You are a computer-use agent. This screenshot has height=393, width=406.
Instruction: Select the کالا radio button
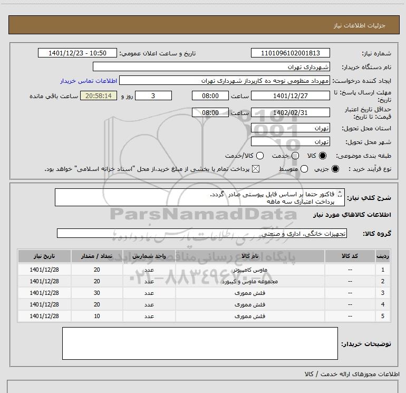[323, 156]
